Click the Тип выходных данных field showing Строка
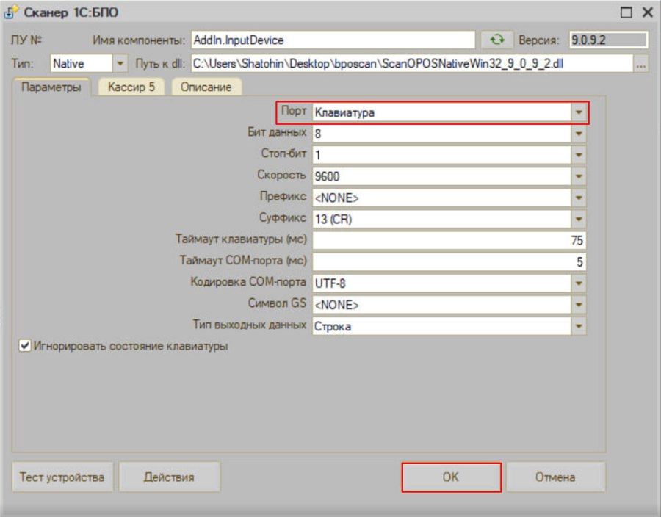 point(442,326)
